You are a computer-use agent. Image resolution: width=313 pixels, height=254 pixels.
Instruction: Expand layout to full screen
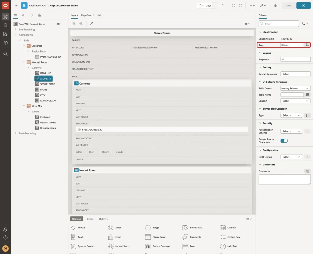pos(91,24)
